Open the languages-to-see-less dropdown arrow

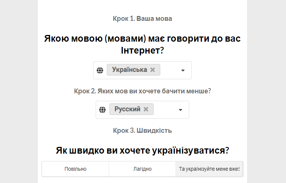pos(180,110)
